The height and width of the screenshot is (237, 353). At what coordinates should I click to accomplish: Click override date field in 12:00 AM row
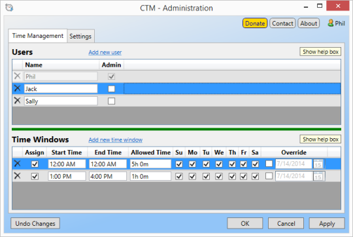(x=294, y=164)
